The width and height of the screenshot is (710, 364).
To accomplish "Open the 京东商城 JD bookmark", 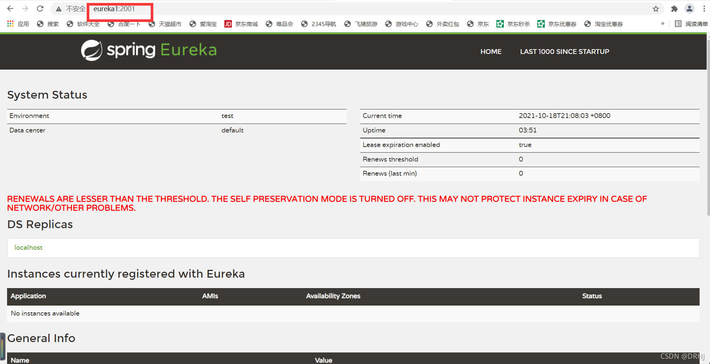I will coord(241,24).
